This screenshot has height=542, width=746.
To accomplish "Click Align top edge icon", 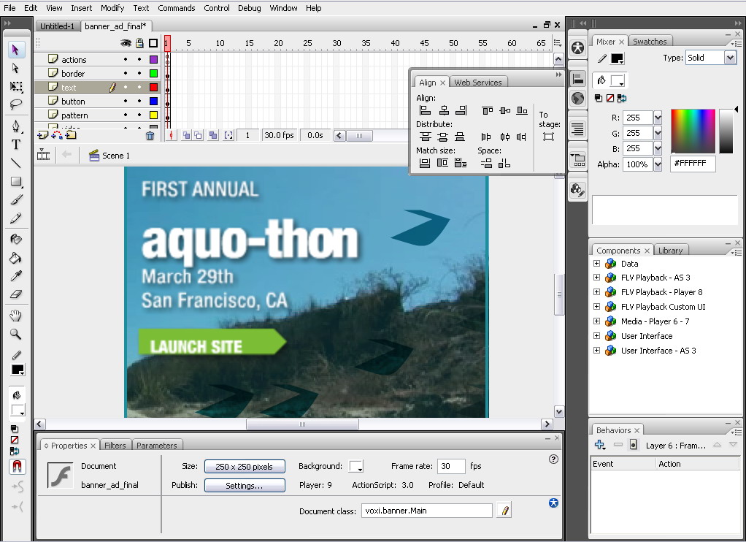I will 487,110.
